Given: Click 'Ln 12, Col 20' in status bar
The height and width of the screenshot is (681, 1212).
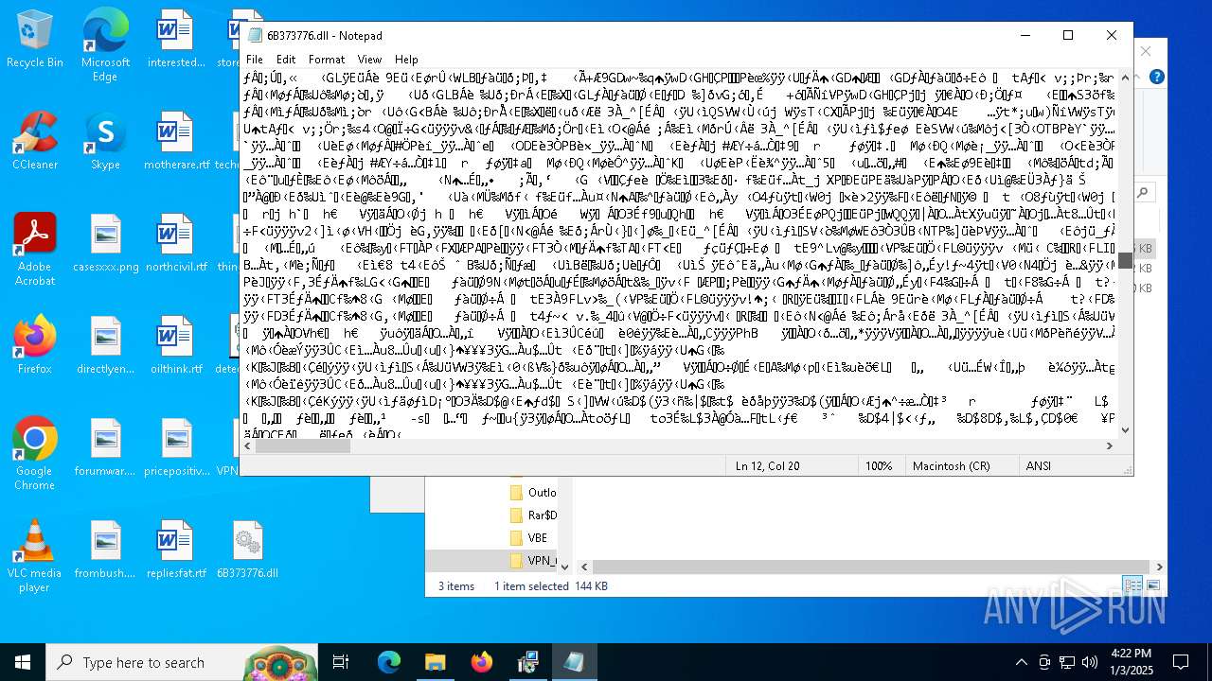Looking at the screenshot, I should [767, 465].
